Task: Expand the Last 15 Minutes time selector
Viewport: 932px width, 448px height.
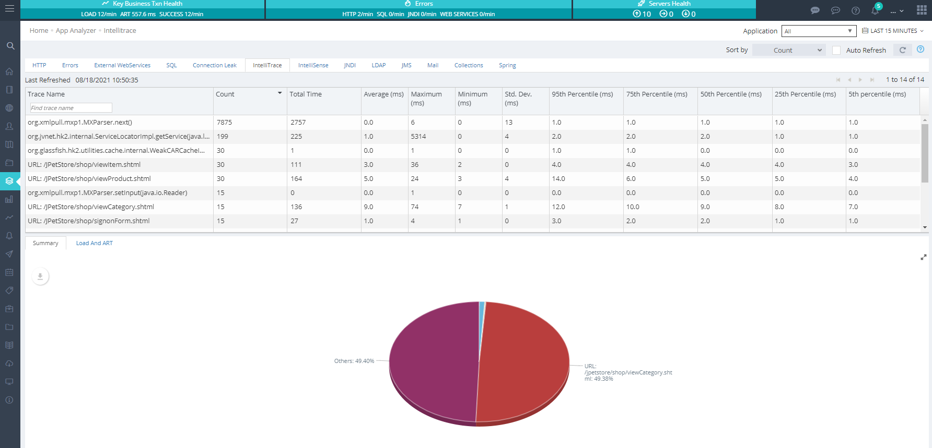Action: click(x=893, y=31)
